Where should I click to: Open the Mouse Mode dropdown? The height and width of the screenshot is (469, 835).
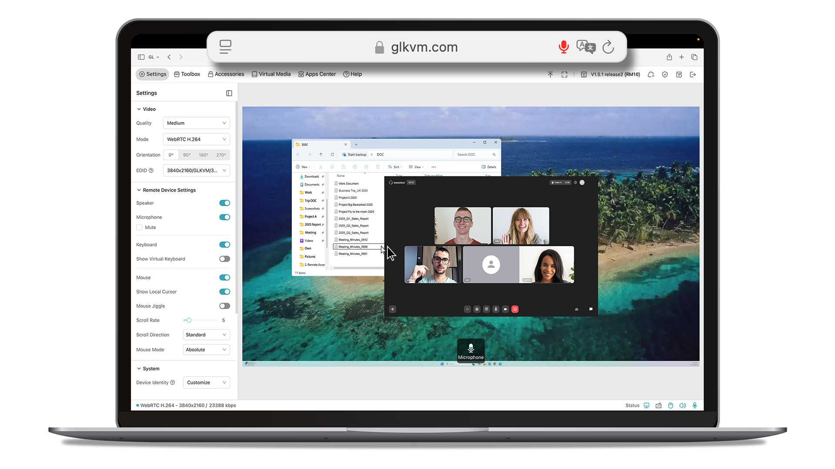[x=206, y=350]
